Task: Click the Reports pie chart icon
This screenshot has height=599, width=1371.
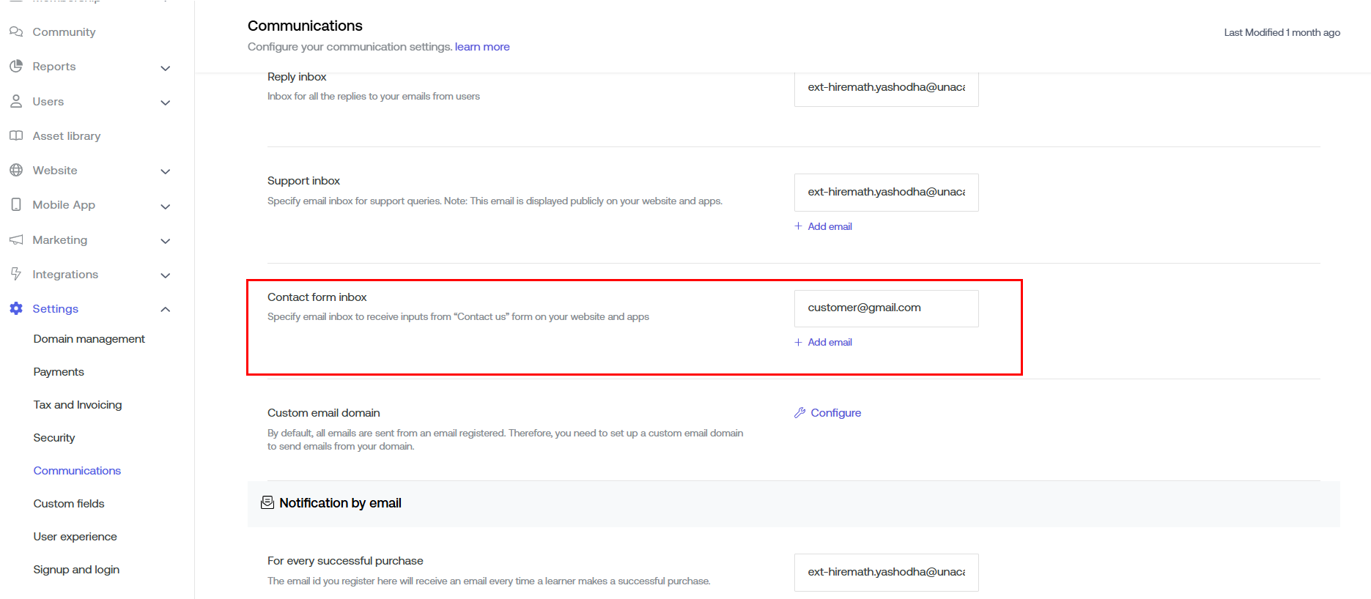Action: [15, 67]
